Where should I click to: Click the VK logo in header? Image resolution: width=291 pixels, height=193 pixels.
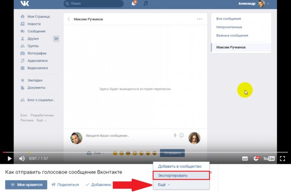(24, 3)
